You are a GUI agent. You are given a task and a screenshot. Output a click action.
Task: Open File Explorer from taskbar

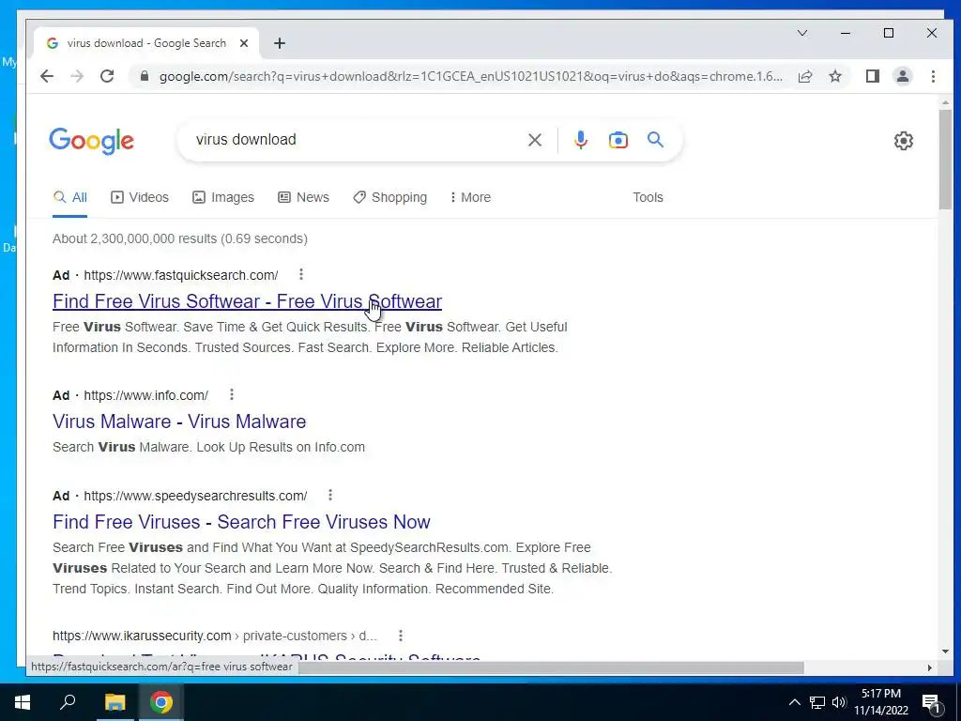[x=114, y=702]
